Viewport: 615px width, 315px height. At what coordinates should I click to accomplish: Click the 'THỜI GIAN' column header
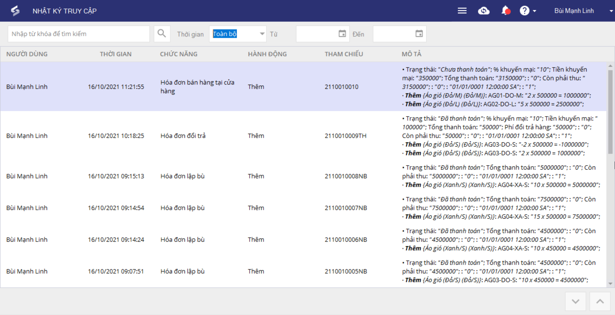pyautogui.click(x=116, y=54)
